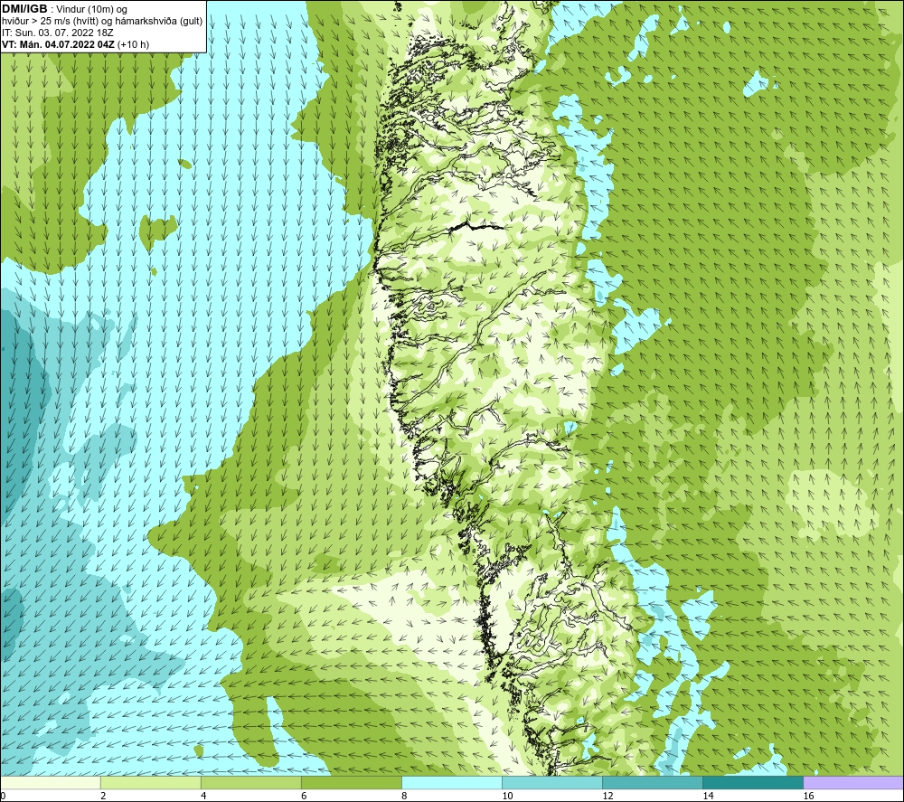Click the legend scale label "12"

607,797
